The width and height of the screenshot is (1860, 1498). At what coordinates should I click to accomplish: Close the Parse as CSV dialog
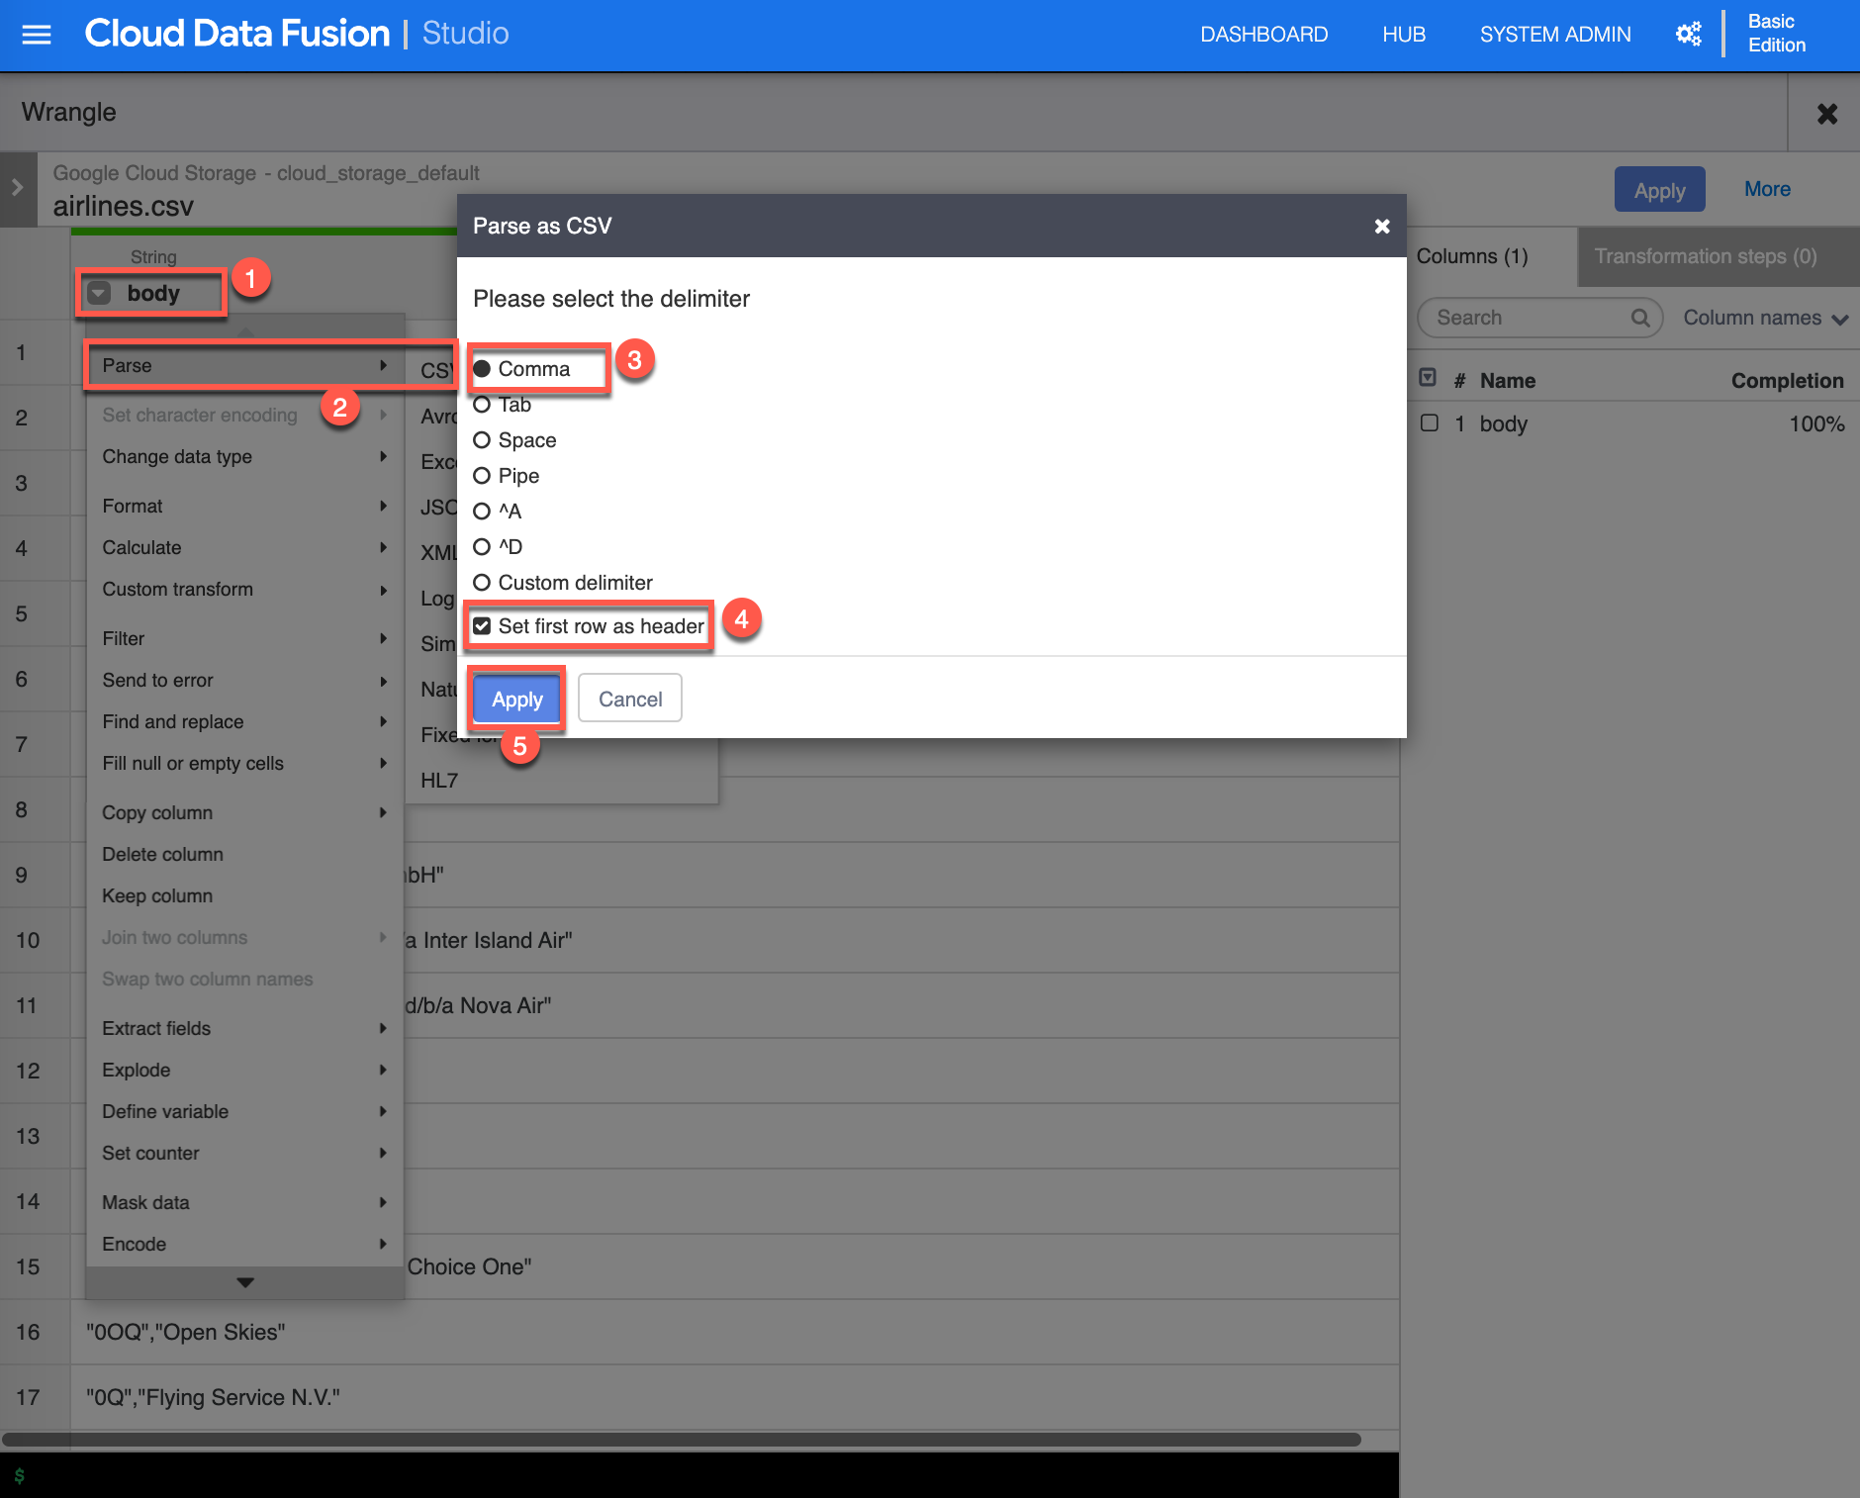point(1382,227)
